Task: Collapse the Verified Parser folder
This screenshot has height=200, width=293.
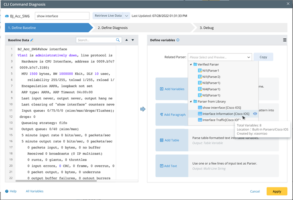Action: coord(191,65)
